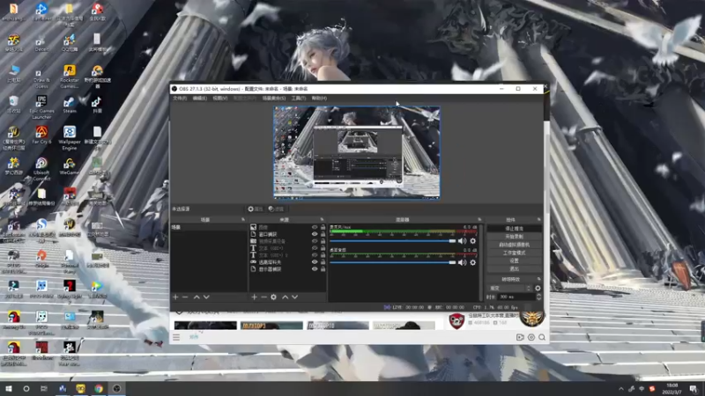This screenshot has height=396, width=705.
Task: Click 滤镜 filters button below preview
Action: coord(276,209)
